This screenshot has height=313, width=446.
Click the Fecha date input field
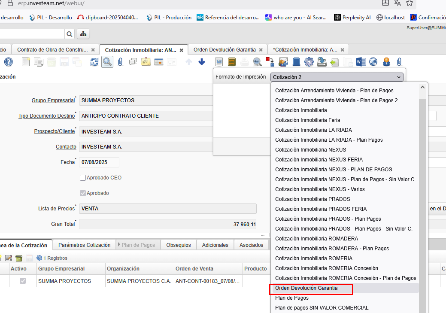[99, 162]
